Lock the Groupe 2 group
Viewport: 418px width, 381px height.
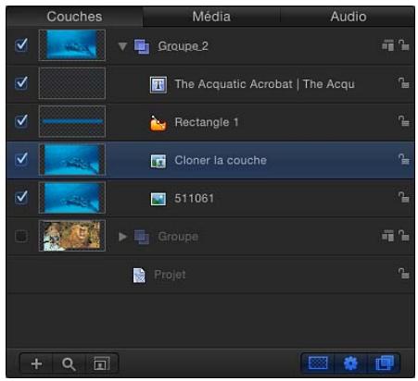point(403,45)
